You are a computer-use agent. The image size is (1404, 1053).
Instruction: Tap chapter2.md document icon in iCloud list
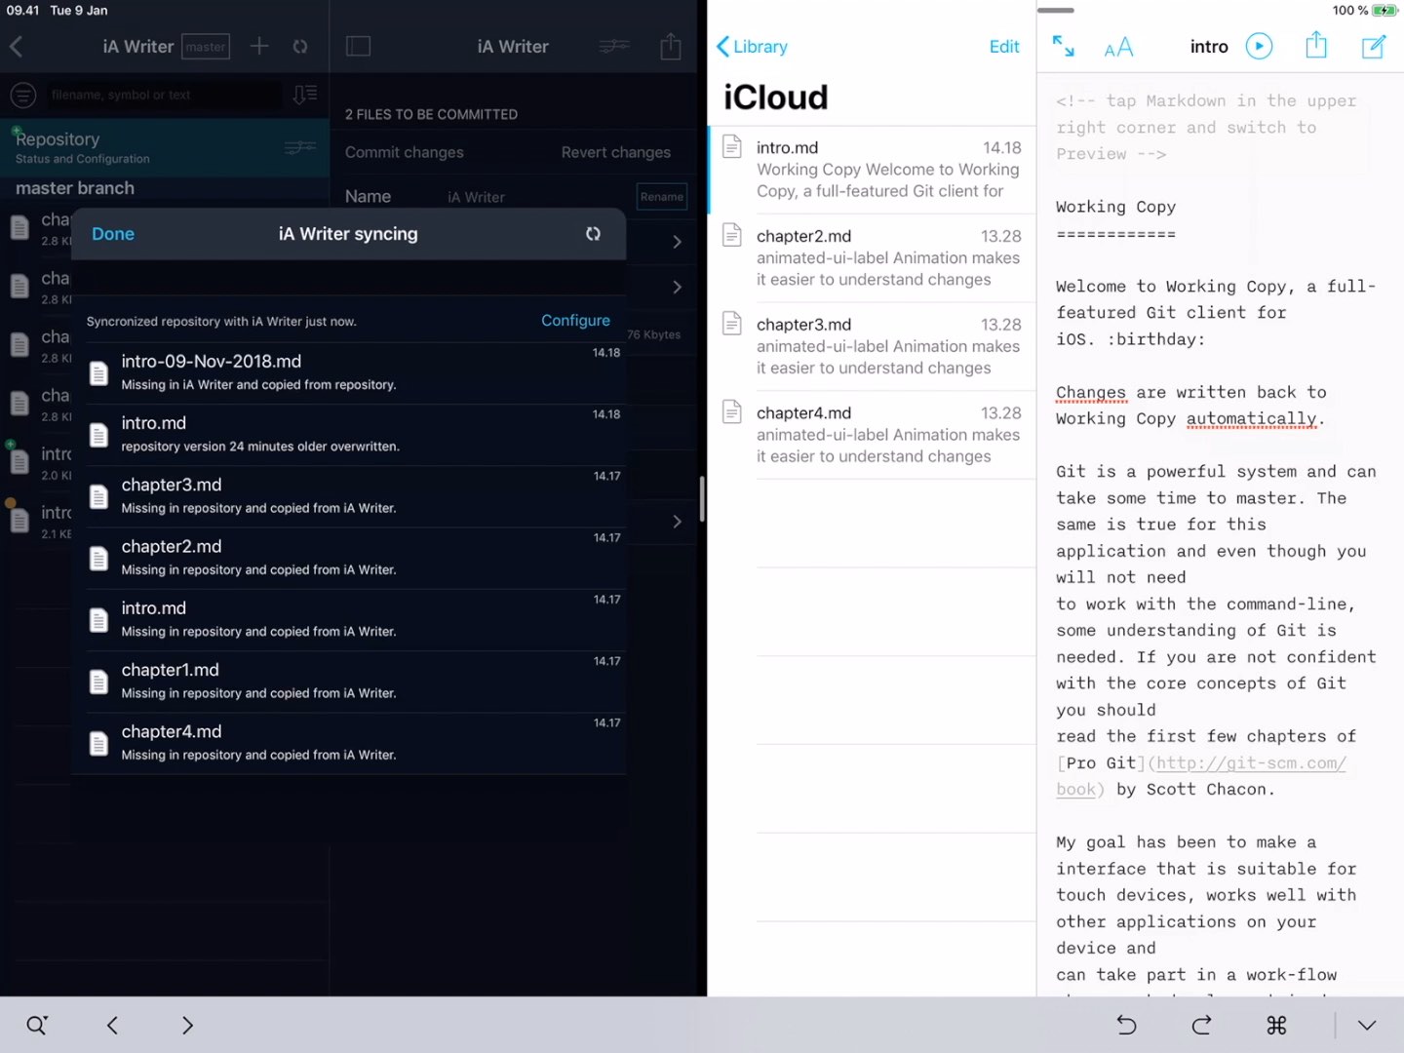pyautogui.click(x=732, y=235)
